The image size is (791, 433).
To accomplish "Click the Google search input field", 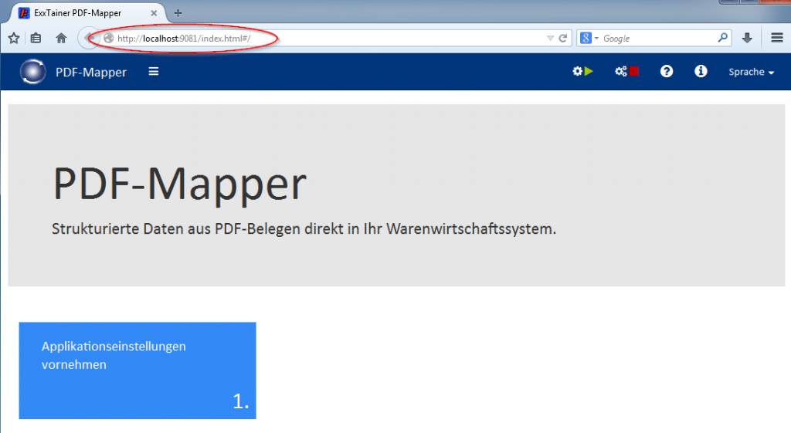I will pyautogui.click(x=658, y=39).
